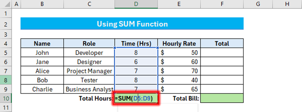
Task: Select the Total header cell
Action: [x=222, y=44]
